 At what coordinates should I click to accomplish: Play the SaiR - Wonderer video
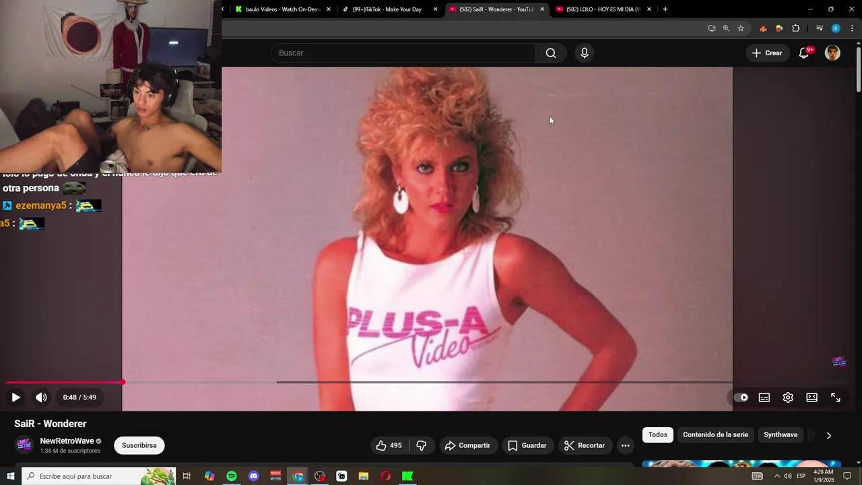click(x=15, y=397)
